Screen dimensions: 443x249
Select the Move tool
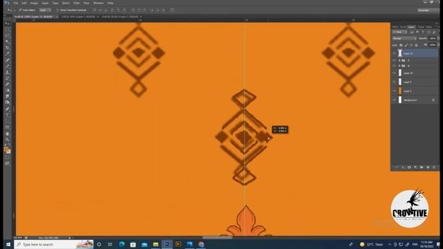click(8, 24)
